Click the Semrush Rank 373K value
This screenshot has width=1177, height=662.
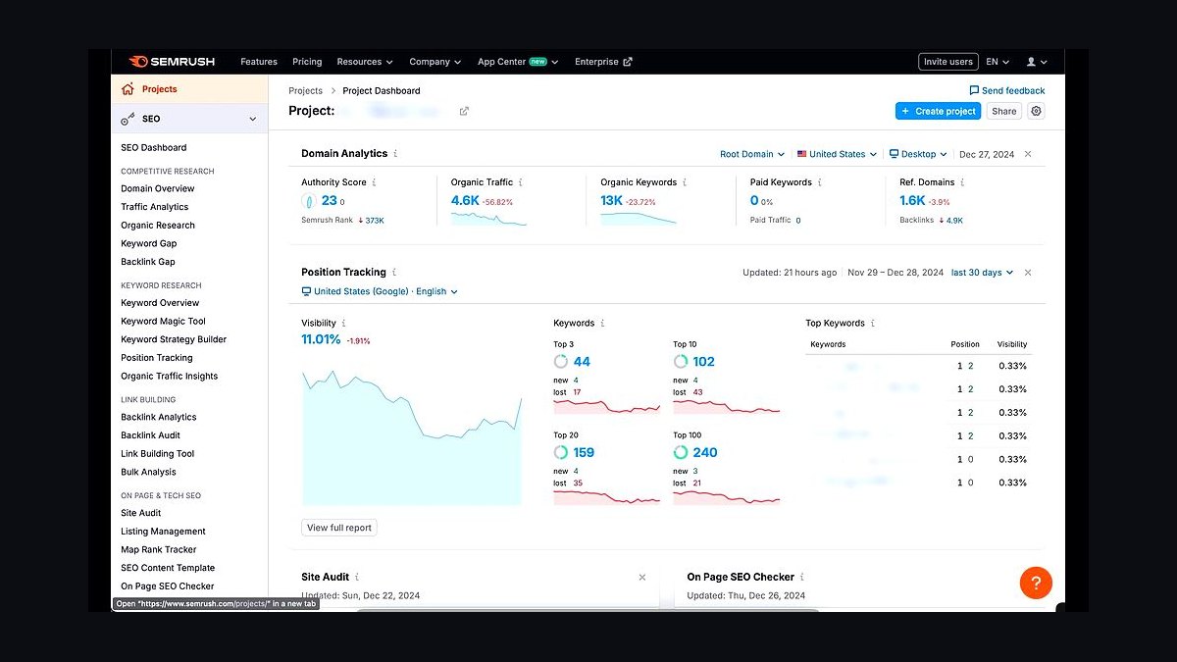[375, 221]
